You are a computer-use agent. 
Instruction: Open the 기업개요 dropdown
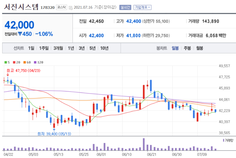click(142, 7)
